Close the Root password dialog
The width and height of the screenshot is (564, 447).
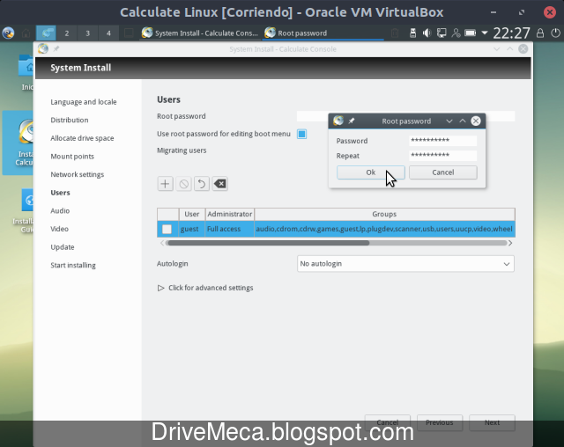pyautogui.click(x=476, y=121)
